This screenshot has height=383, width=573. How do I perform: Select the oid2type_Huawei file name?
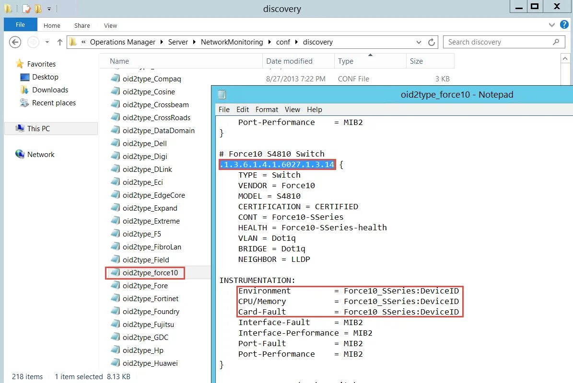tap(150, 363)
